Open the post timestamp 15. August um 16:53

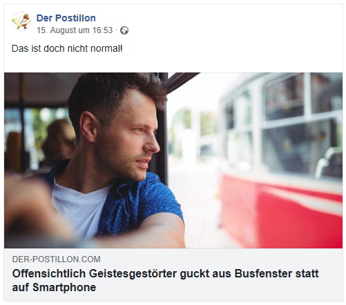coord(75,30)
